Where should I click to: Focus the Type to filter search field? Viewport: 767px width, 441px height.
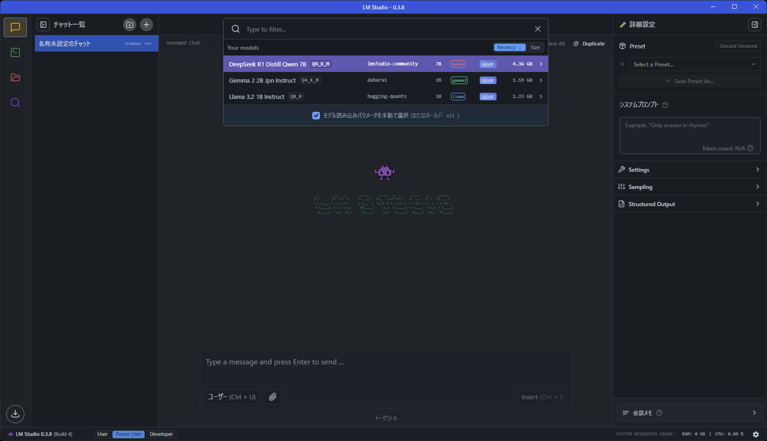(x=386, y=29)
